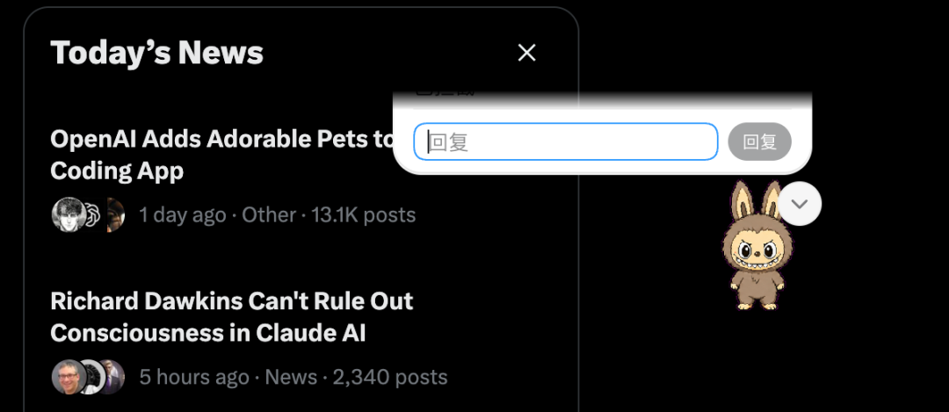Click the furry bunny-eared pet character

tap(757, 246)
